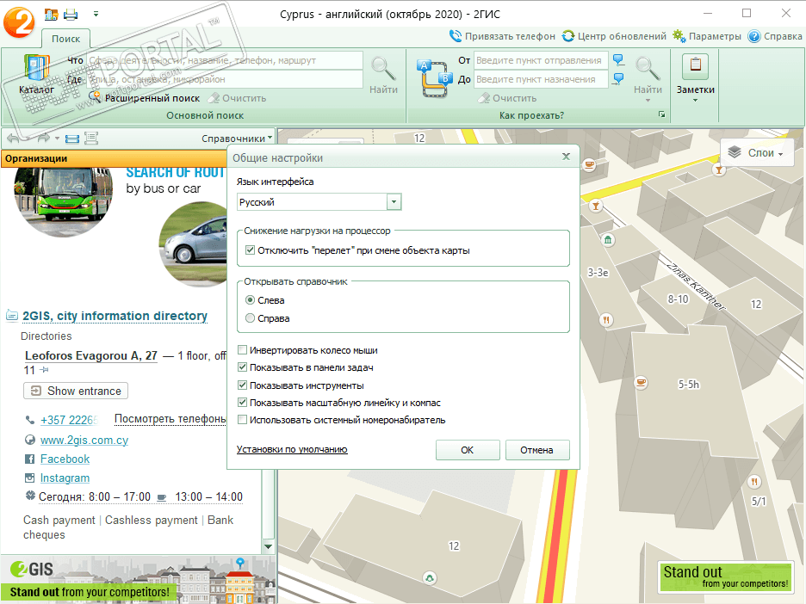The image size is (806, 604).
Task: Click the forward arrow in directory toolbar
Action: (x=45, y=139)
